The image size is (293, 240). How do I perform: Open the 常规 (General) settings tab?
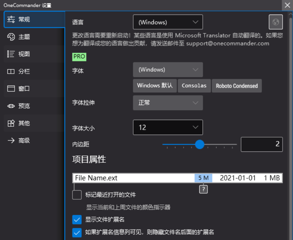[34, 19]
